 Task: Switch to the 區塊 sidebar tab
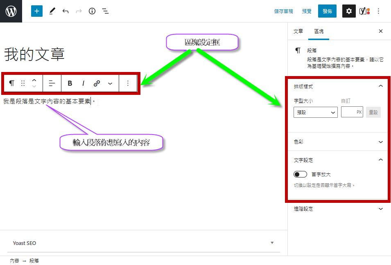[319, 31]
